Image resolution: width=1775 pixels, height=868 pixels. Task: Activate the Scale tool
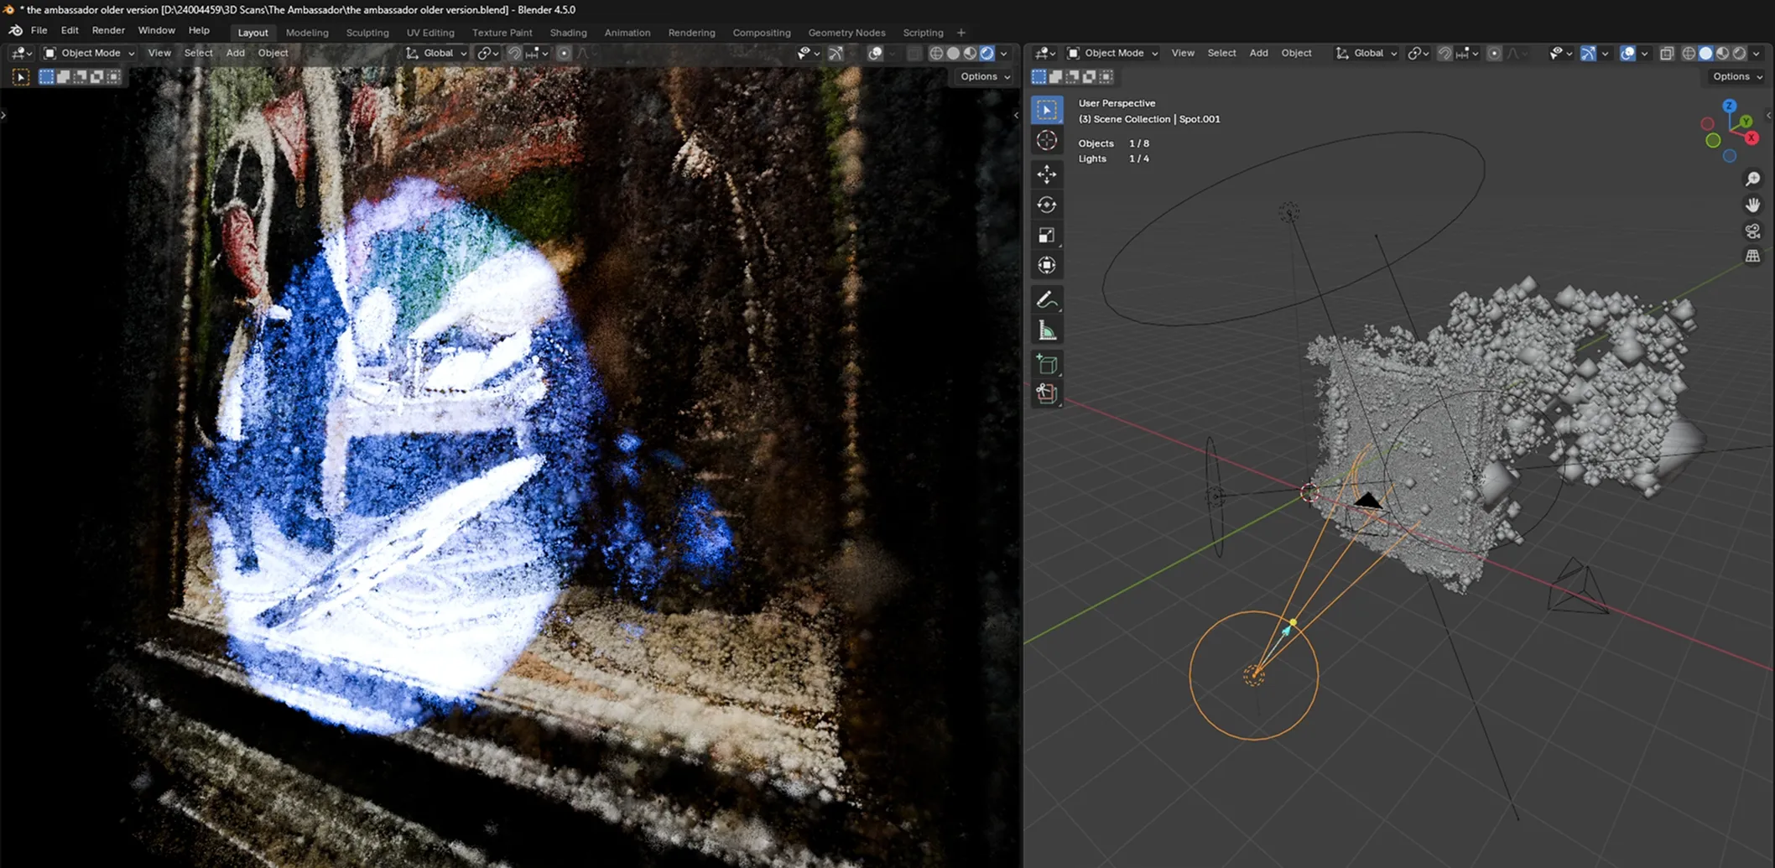pos(1047,234)
